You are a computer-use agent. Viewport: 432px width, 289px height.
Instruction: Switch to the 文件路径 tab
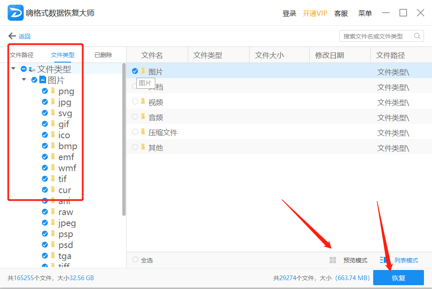pyautogui.click(x=22, y=55)
